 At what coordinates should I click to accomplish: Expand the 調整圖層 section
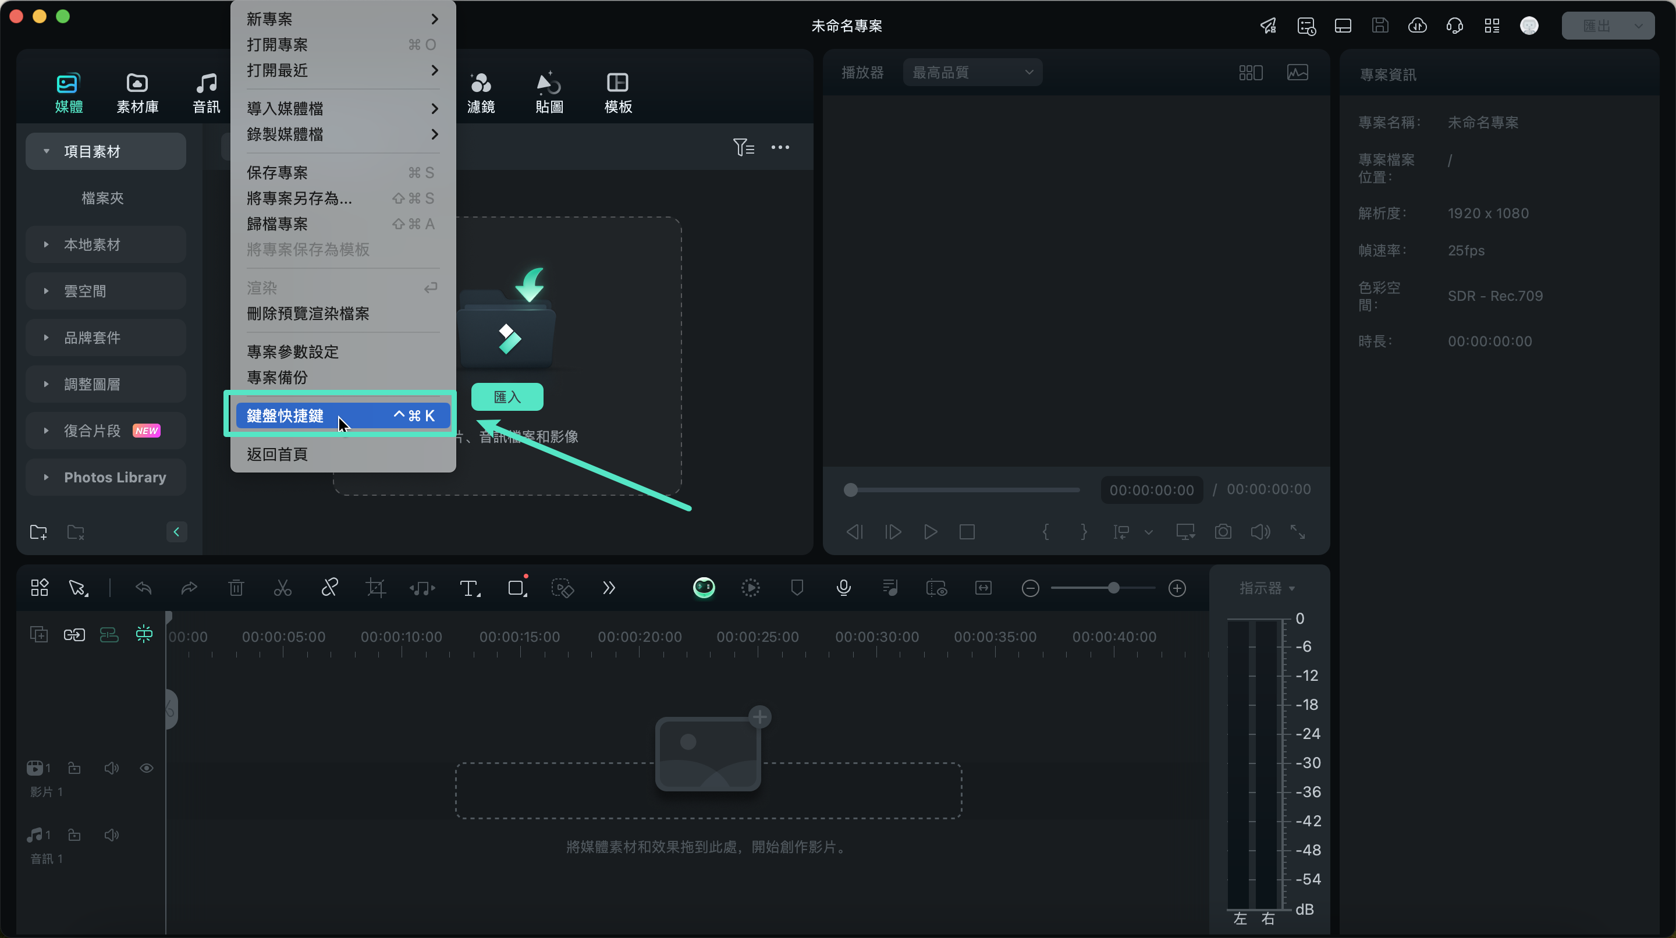[105, 384]
